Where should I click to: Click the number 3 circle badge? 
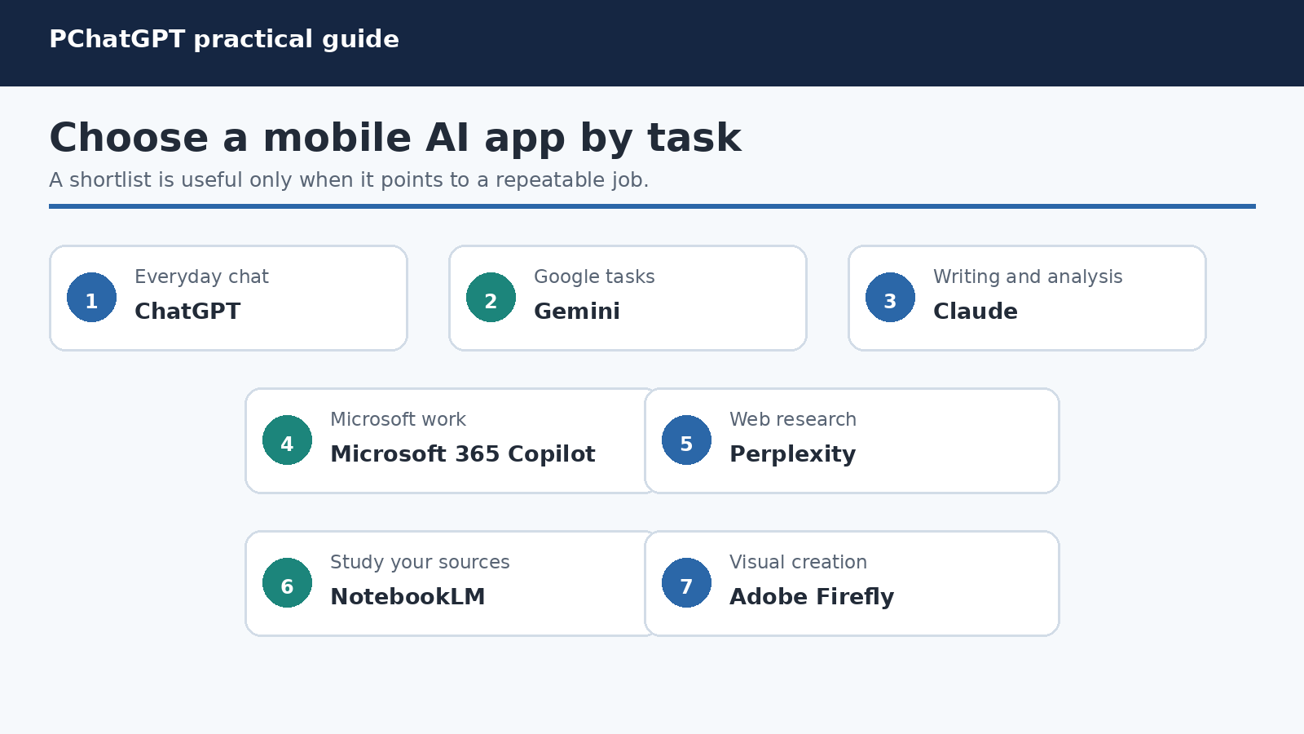click(890, 298)
